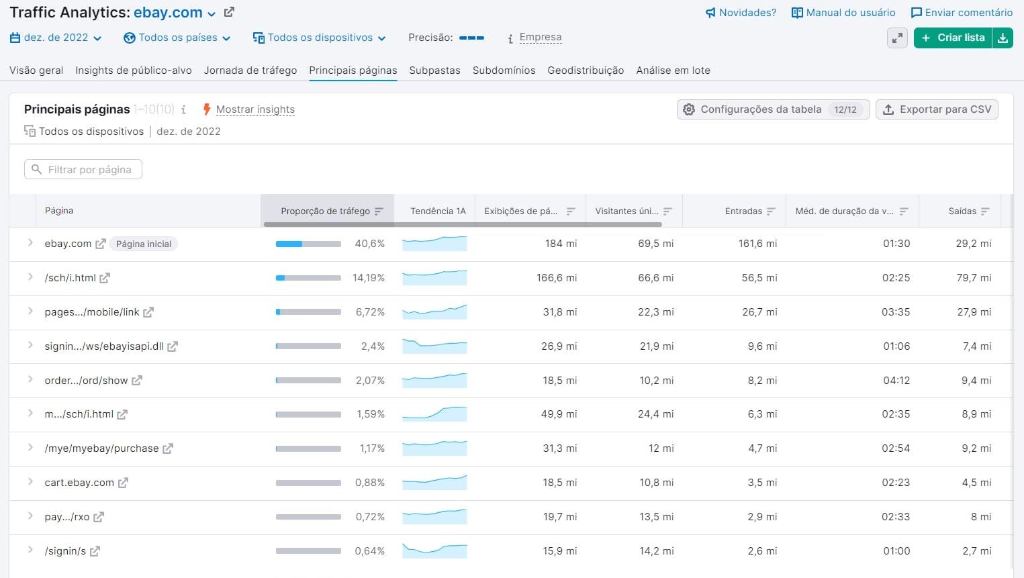Open the Todos os países dropdown
The height and width of the screenshot is (578, 1024).
tap(177, 38)
